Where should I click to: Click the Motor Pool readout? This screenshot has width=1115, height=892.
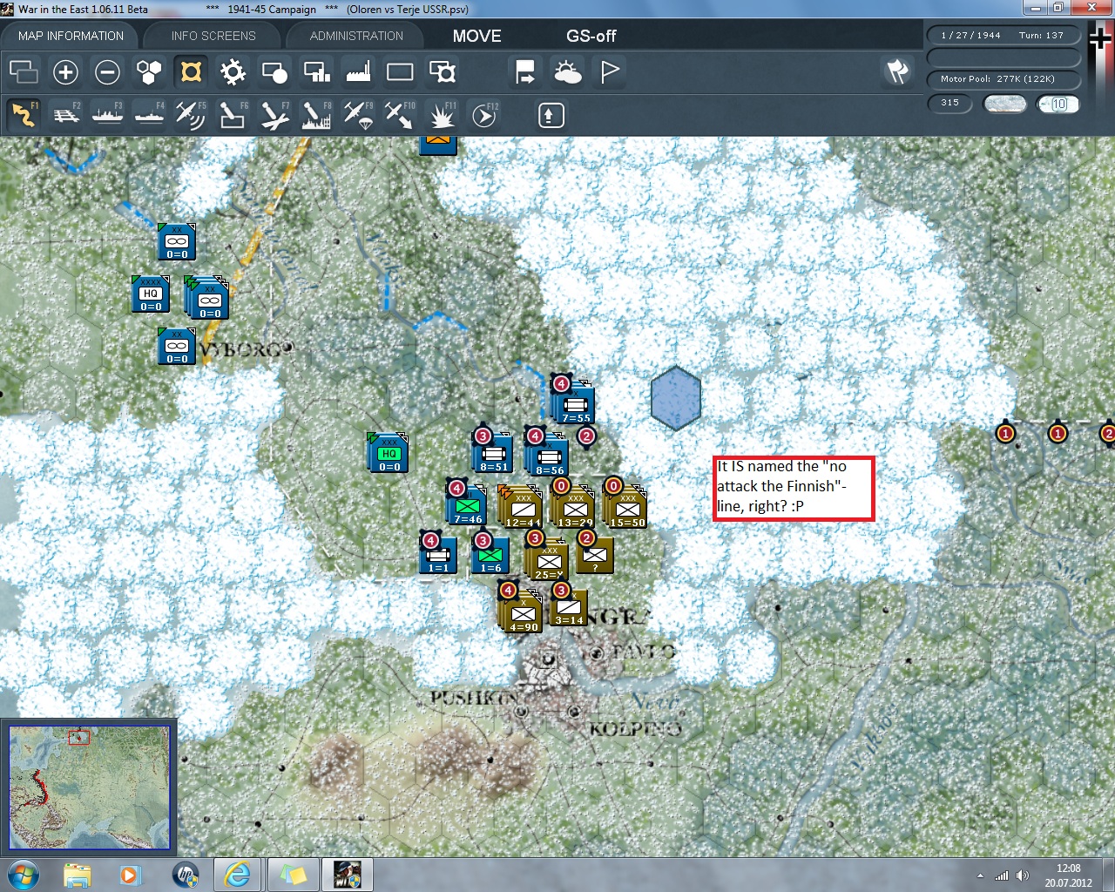(1004, 79)
